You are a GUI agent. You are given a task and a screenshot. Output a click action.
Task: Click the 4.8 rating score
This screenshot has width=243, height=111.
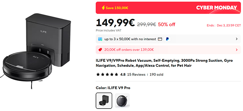point(123,75)
